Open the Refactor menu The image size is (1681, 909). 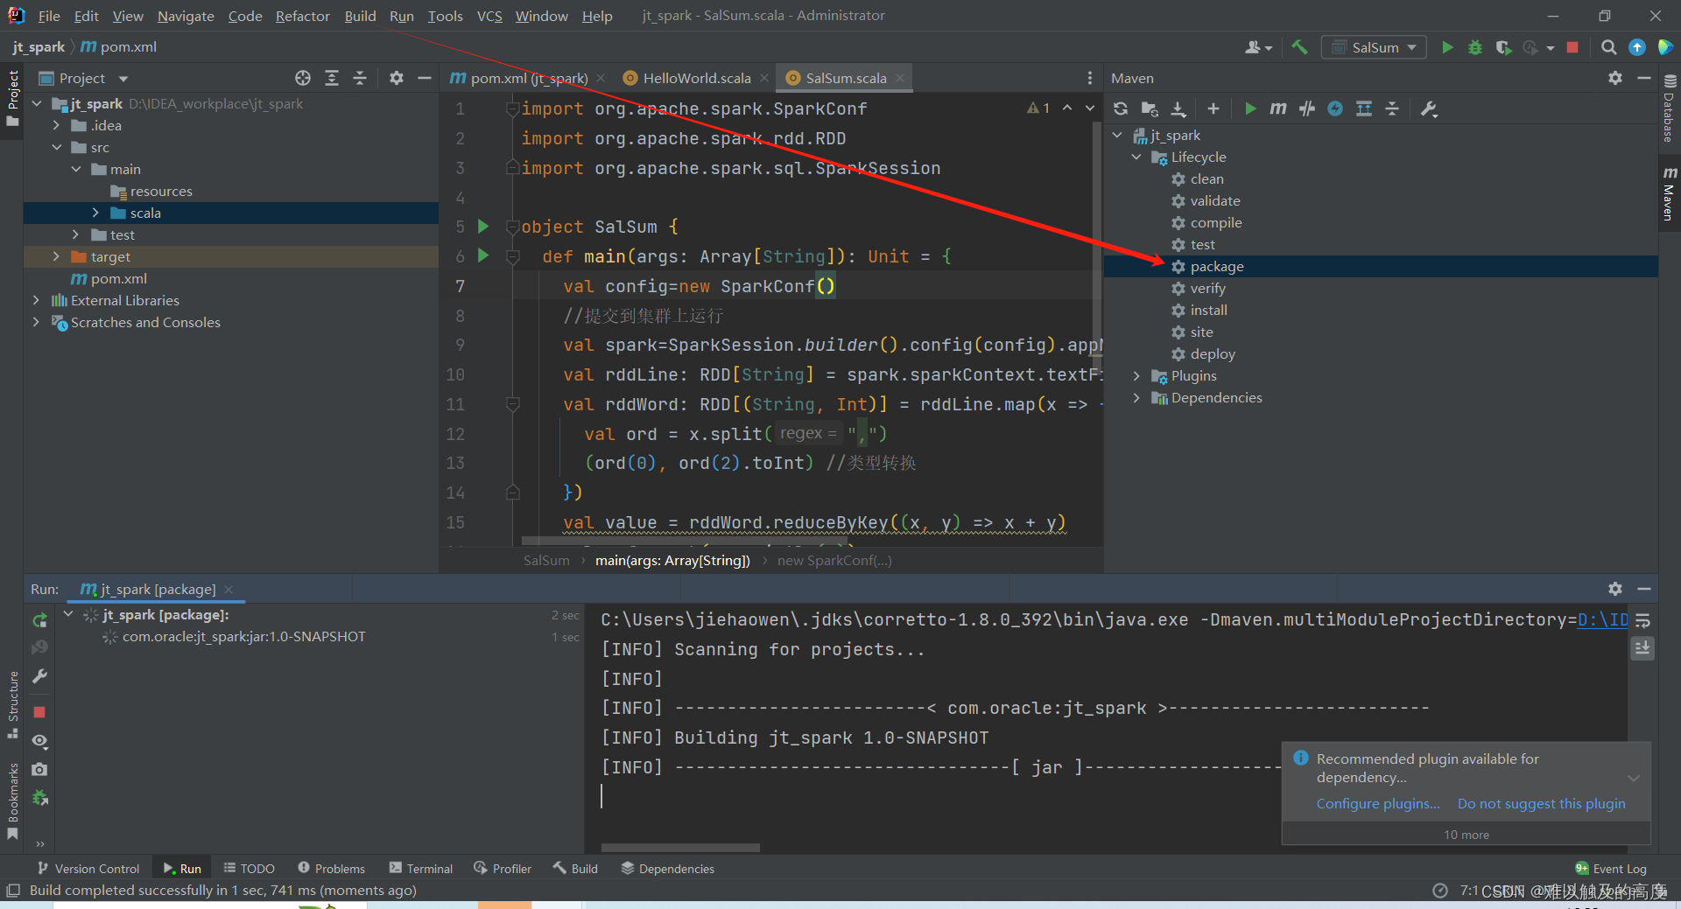[302, 16]
